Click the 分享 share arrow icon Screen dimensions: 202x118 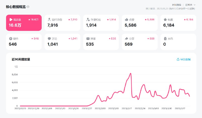127,39
